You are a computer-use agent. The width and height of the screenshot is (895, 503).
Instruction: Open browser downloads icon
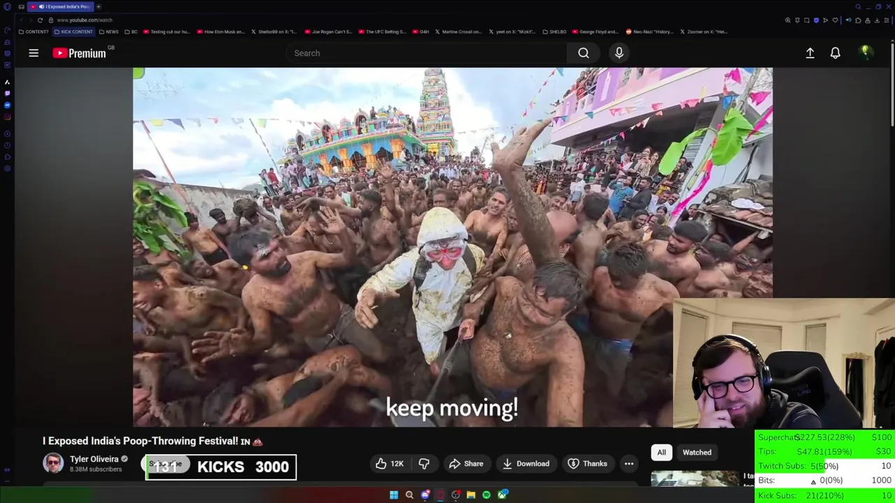pos(877,20)
